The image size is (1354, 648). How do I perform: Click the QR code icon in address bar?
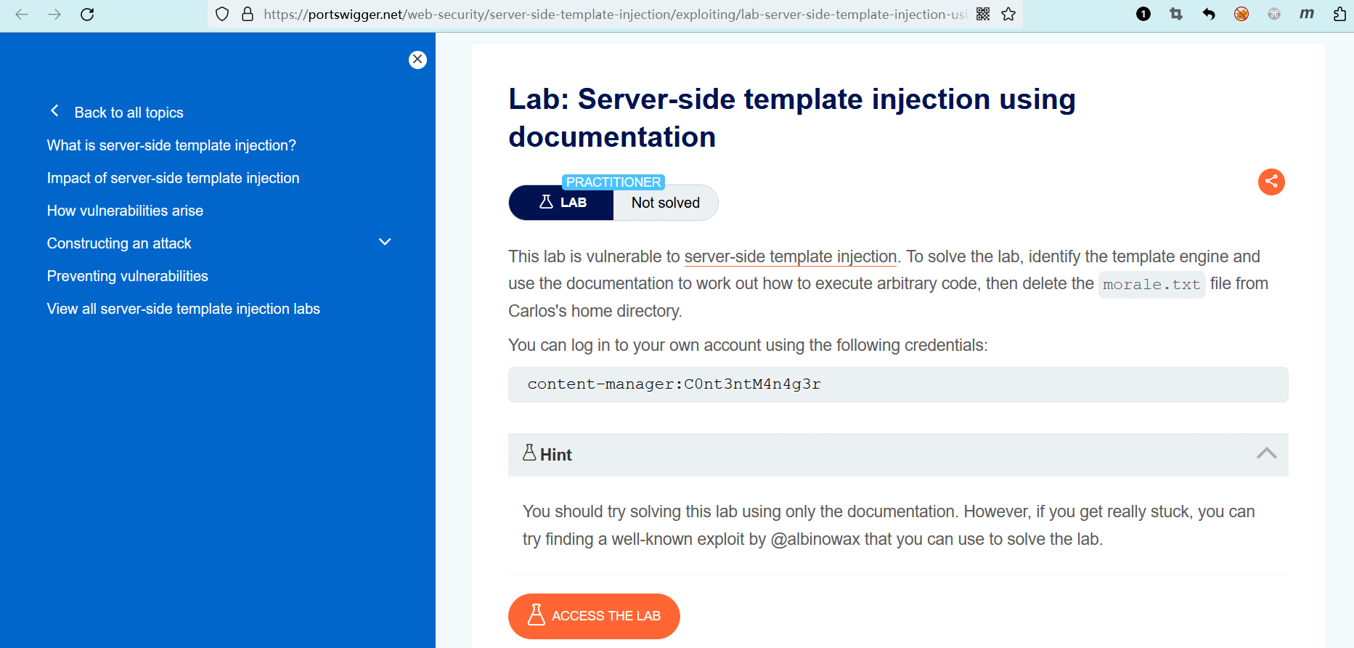[x=983, y=14]
